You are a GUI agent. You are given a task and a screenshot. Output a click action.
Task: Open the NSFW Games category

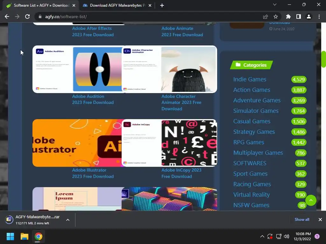[251, 205]
